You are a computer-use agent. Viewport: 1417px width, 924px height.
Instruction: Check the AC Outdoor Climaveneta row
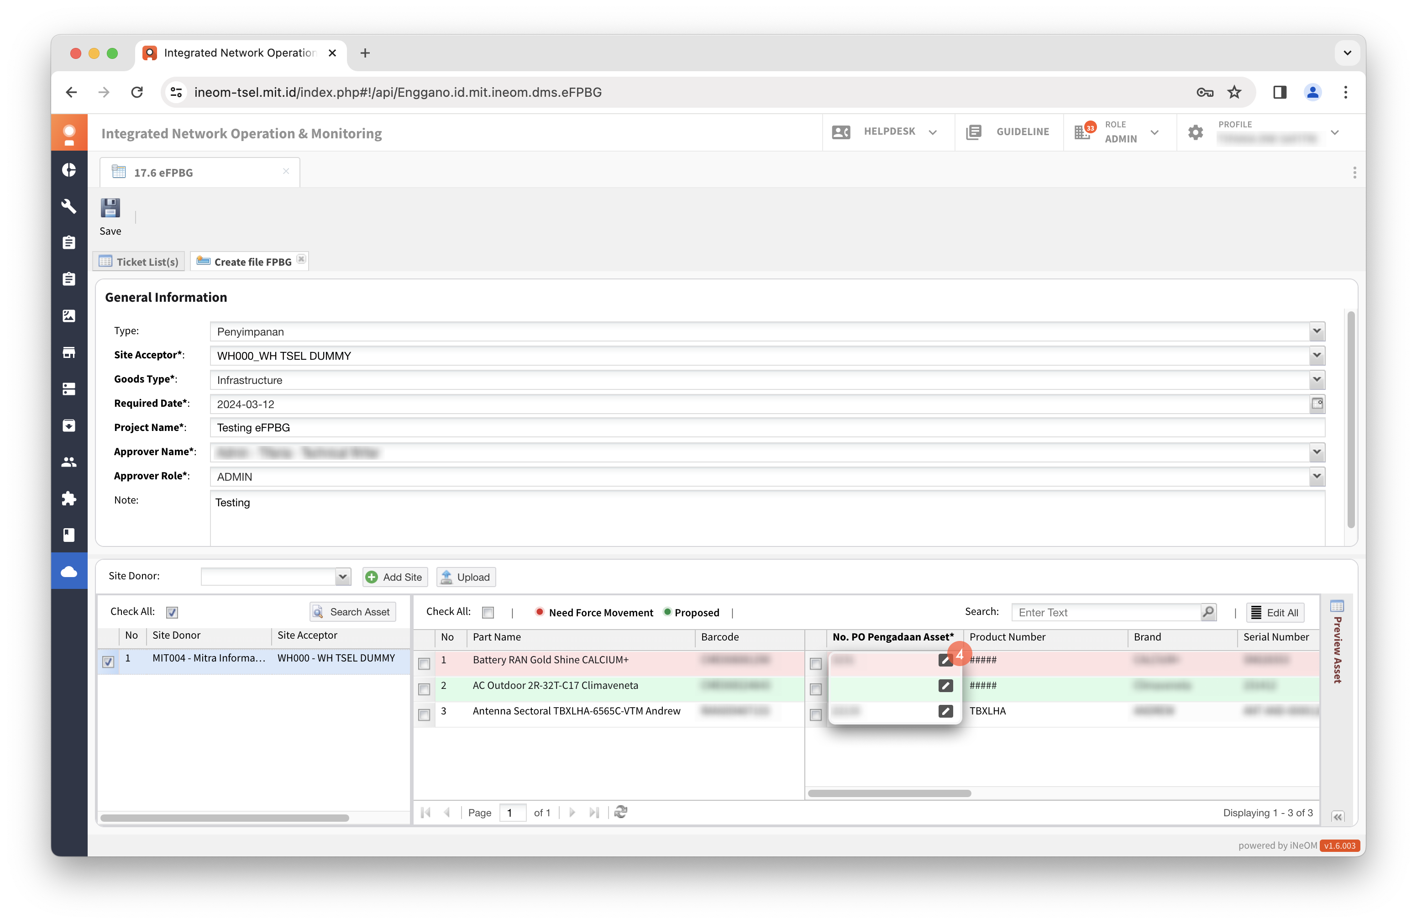coord(424,689)
